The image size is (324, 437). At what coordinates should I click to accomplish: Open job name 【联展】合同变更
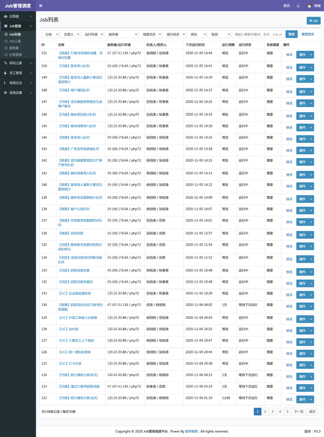pos(71,233)
